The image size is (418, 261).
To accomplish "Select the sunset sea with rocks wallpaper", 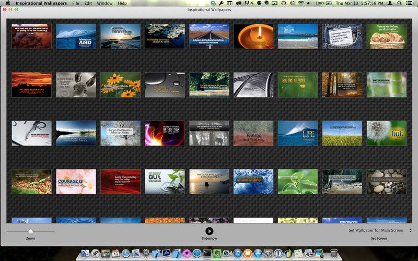I will click(209, 182).
